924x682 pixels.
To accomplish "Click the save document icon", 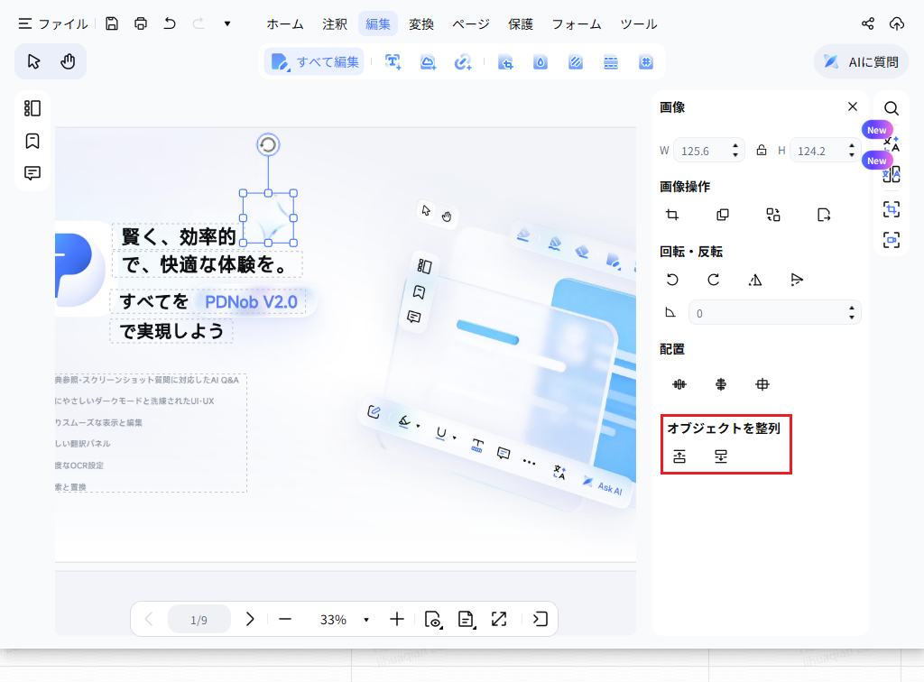I will (111, 23).
